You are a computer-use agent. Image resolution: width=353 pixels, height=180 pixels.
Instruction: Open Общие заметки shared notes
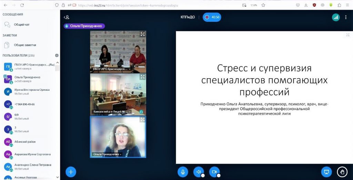25,45
